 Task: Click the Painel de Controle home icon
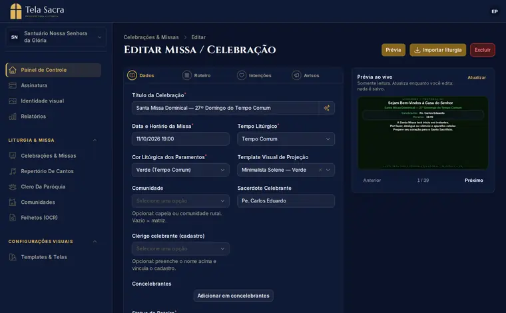13,70
